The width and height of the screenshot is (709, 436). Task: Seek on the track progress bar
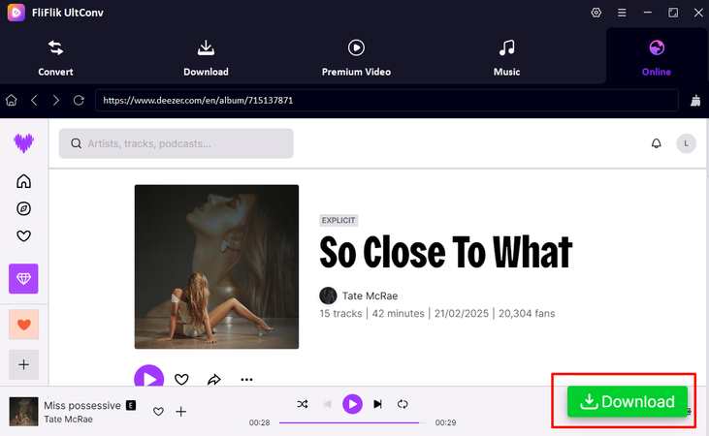coord(352,422)
